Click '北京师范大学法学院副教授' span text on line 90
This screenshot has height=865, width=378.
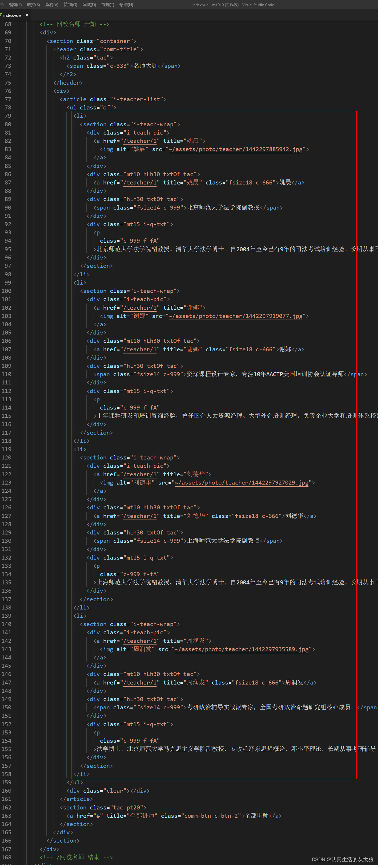click(x=223, y=207)
